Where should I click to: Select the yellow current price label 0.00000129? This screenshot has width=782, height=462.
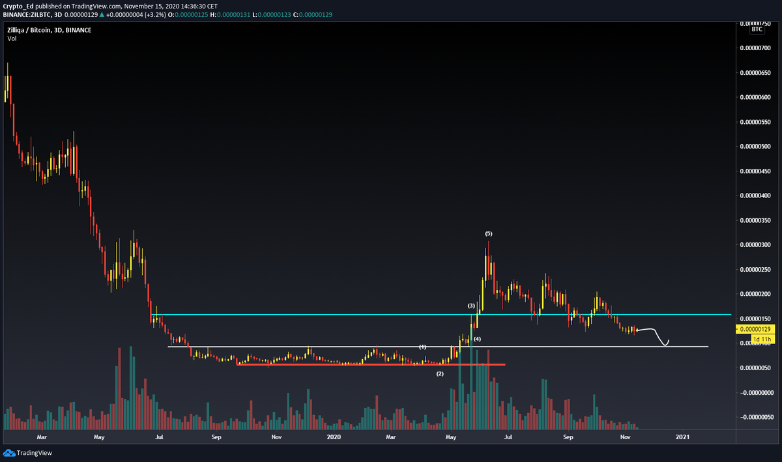click(x=754, y=330)
